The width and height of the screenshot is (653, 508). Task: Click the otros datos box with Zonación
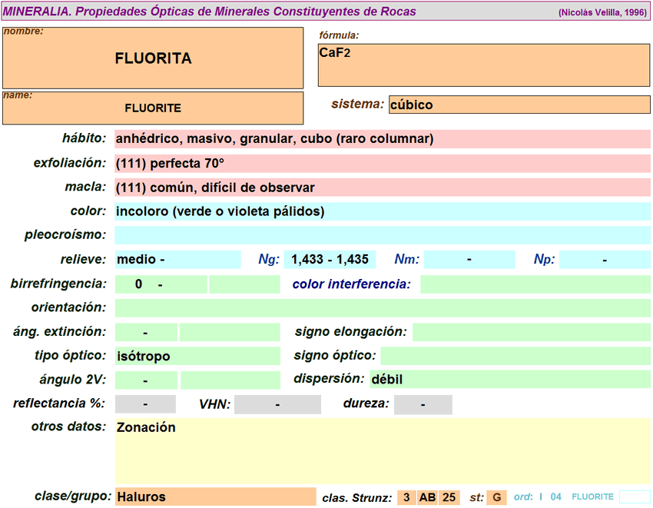(x=382, y=450)
